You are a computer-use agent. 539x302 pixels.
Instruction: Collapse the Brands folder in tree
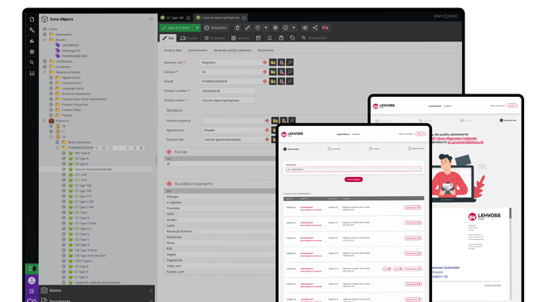[45, 40]
